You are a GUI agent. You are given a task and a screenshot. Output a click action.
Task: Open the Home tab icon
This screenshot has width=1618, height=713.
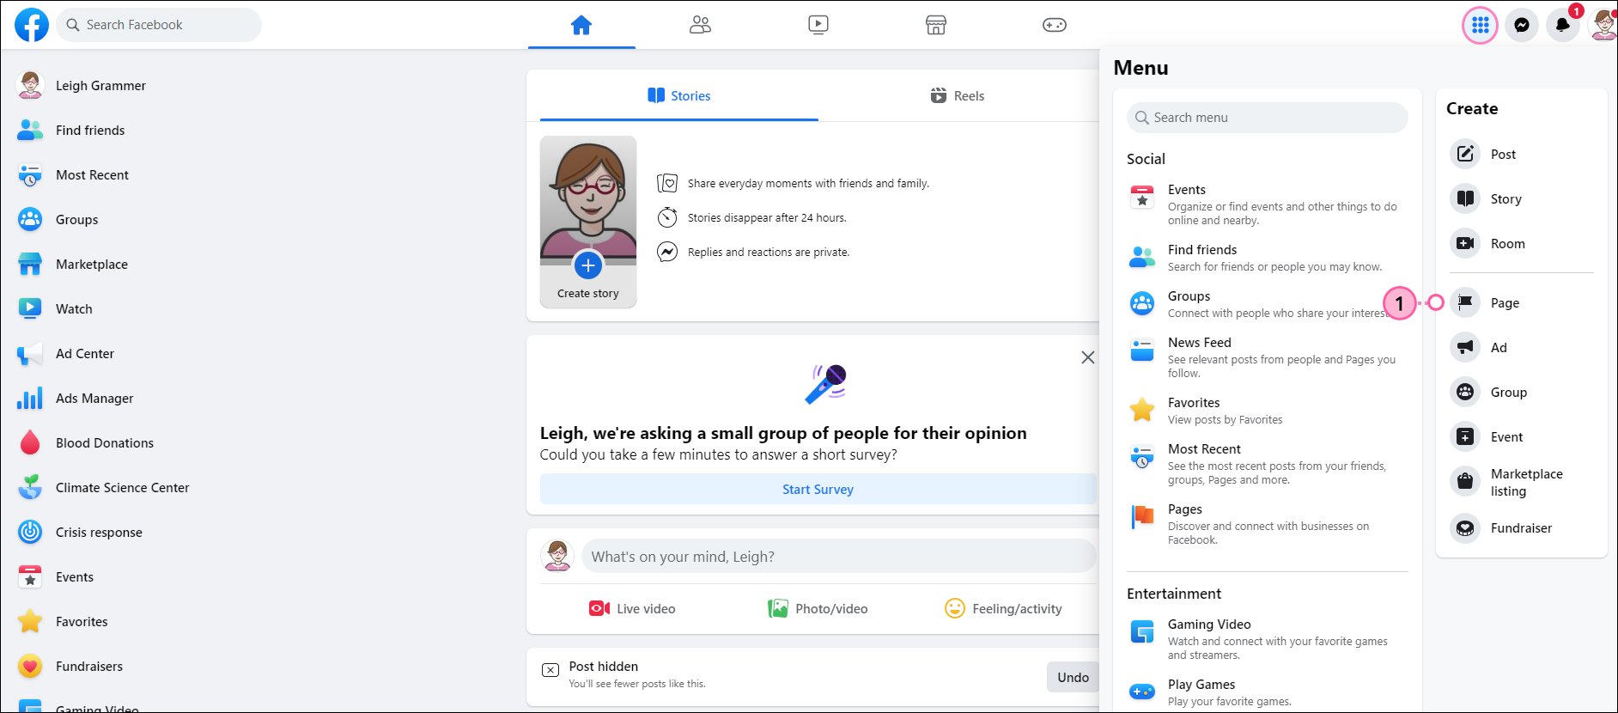(x=581, y=25)
